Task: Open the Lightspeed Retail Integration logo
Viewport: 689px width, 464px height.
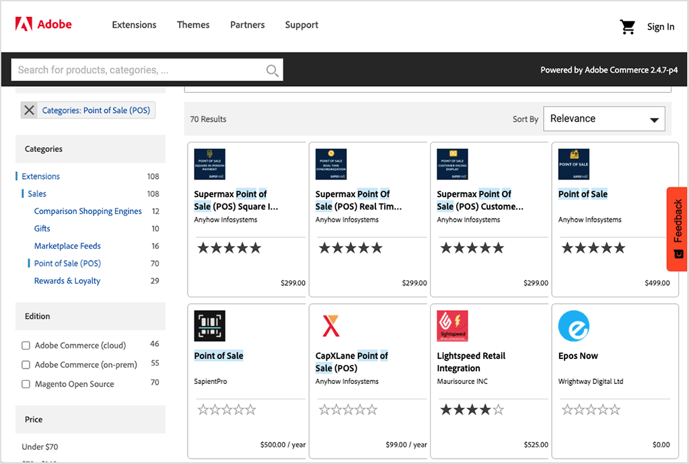Action: click(x=452, y=325)
